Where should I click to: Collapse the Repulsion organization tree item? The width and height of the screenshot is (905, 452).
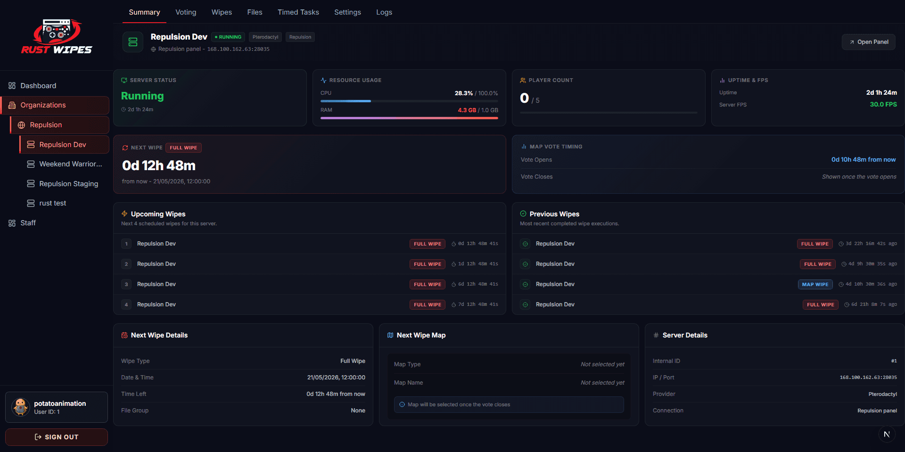[59, 125]
